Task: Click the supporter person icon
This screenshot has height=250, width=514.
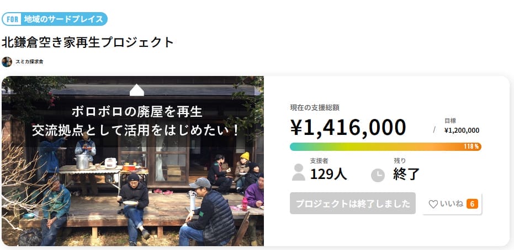Action: [x=298, y=172]
